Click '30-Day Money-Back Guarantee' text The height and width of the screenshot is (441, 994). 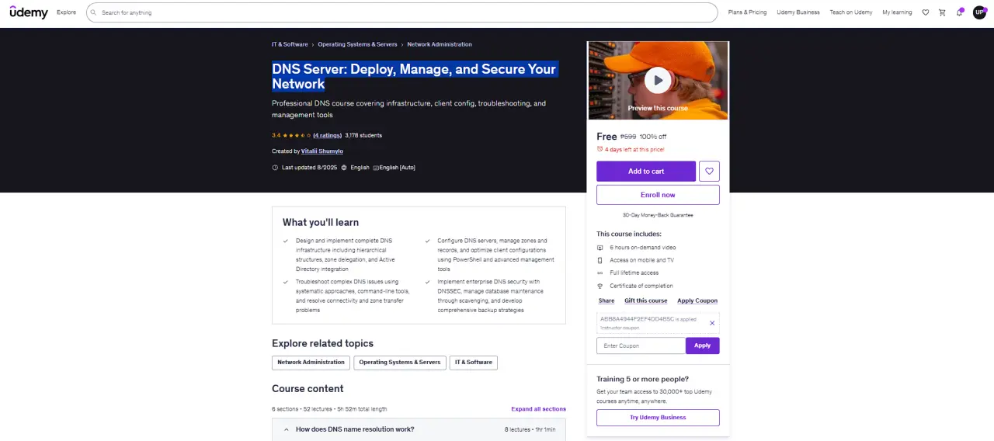pos(658,215)
